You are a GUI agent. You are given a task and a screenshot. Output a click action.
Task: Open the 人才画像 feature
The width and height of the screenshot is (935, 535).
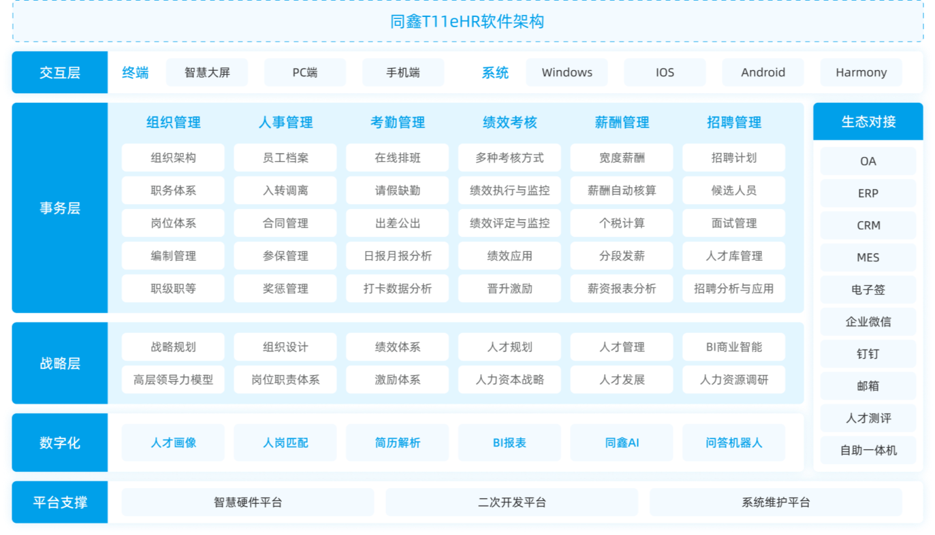point(173,442)
